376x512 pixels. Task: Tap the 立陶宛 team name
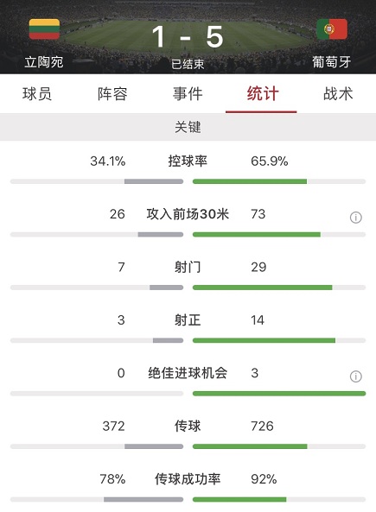[44, 62]
